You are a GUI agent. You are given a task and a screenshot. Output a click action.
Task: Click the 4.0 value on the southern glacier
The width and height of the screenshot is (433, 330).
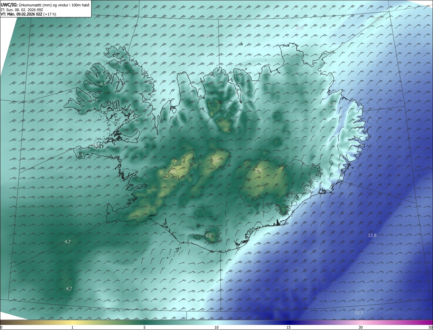click(208, 236)
